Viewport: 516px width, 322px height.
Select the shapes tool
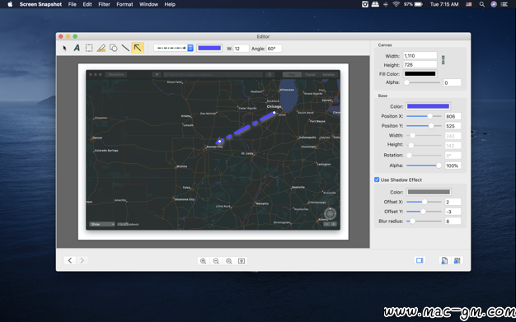point(113,48)
